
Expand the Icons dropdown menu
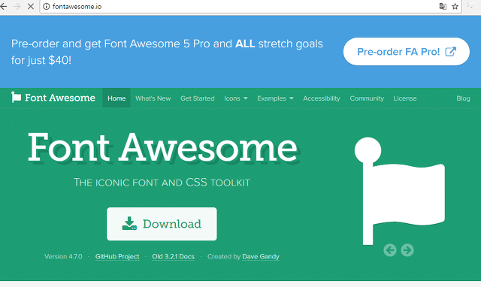[235, 98]
